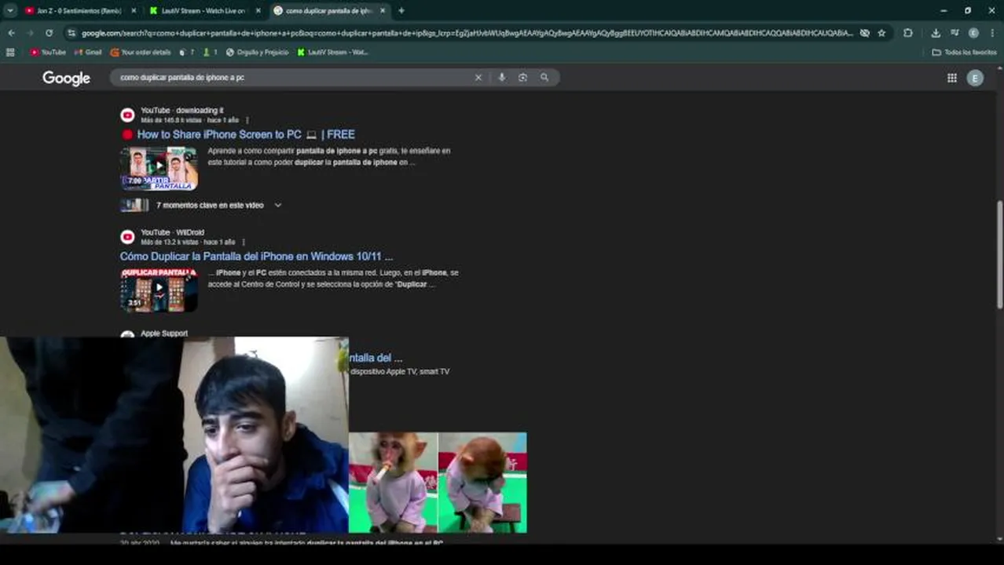Close the LautiV Stream tab
This screenshot has height=565, width=1004.
click(258, 11)
